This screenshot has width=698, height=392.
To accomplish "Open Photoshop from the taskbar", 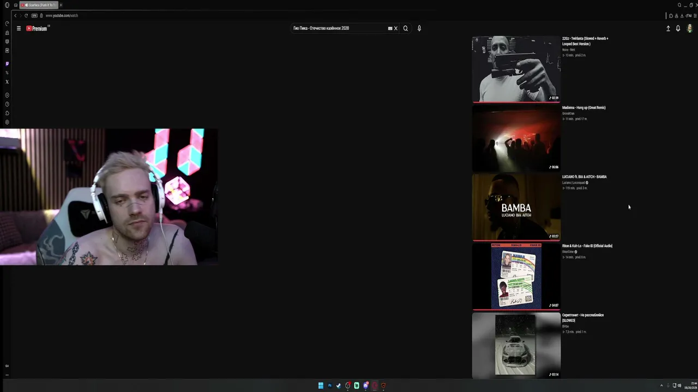I will pos(329,385).
